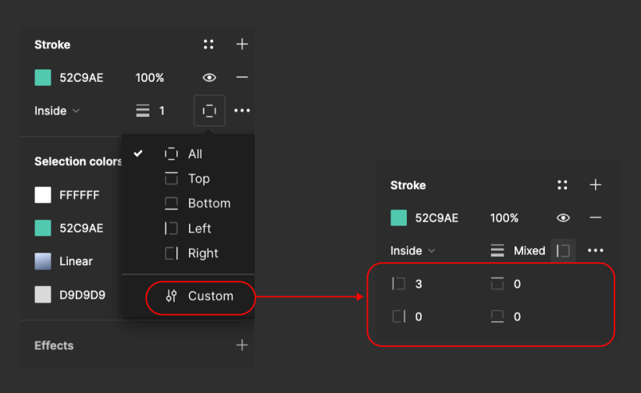Image resolution: width=641 pixels, height=393 pixels.
Task: Expand the right panel Inside position dropdown
Action: click(x=413, y=250)
